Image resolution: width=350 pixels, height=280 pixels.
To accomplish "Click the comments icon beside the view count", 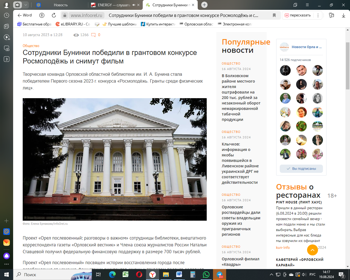I will 94,35.
